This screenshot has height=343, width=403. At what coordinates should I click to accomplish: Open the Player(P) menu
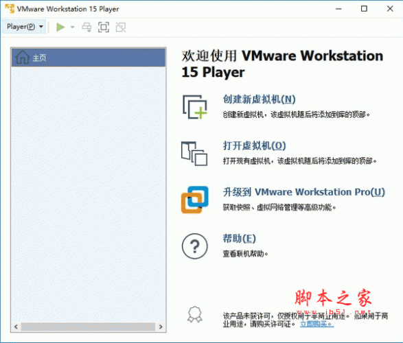(25, 27)
